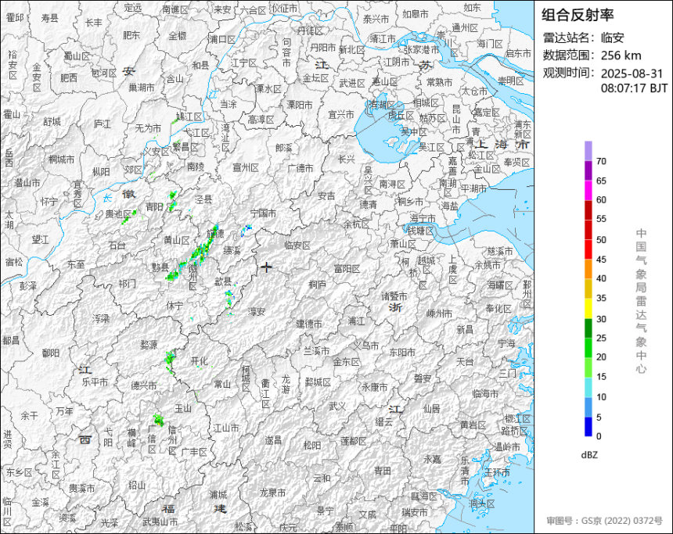Click the 70 tick label on legend
Image resolution: width=673 pixels, height=534 pixels.
point(601,161)
